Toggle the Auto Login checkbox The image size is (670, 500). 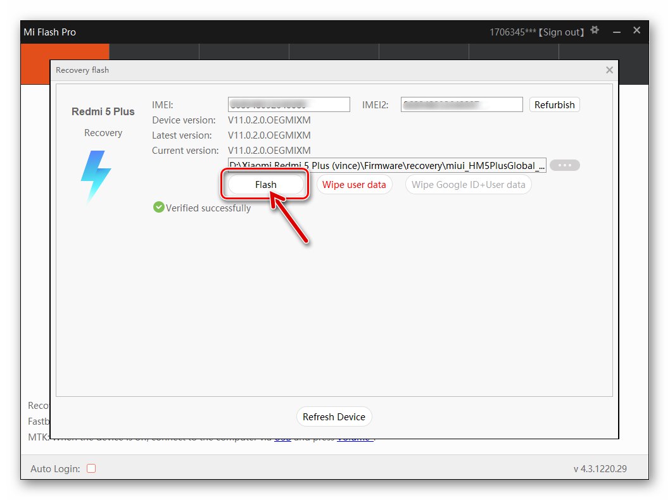tap(91, 468)
